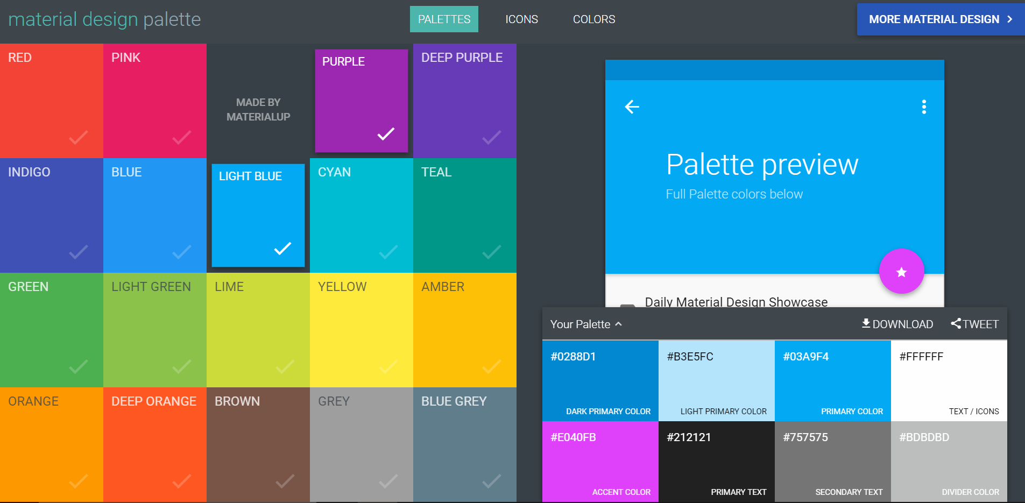Click MORE MATERIAL DESIGN button
Viewport: 1025px width, 503px height.
coord(941,19)
